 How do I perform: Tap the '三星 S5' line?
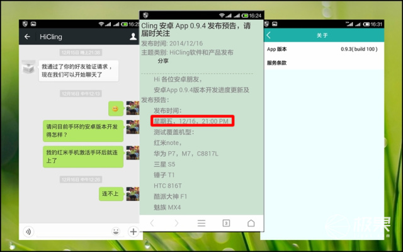pyautogui.click(x=164, y=164)
